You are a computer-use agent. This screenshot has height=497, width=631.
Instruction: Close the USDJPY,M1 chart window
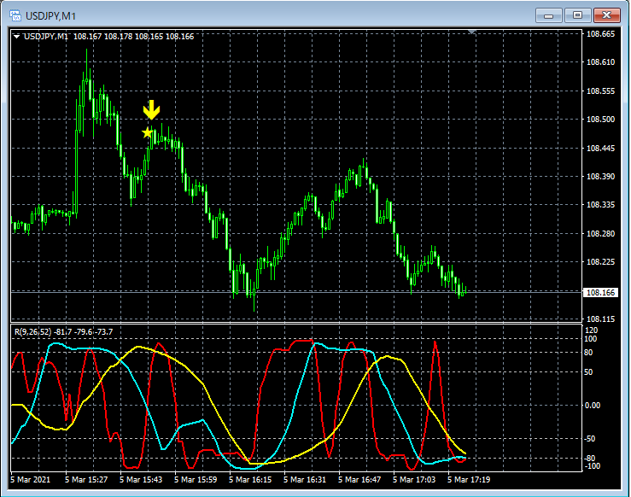coord(607,15)
